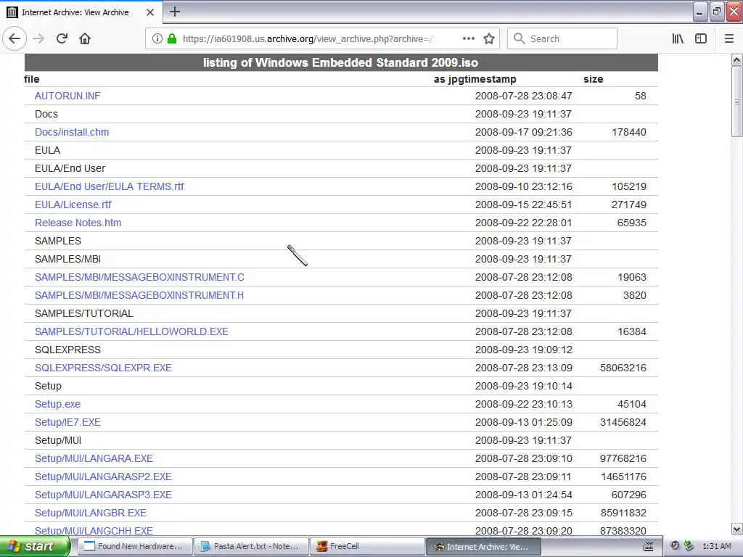743x557 pixels.
Task: Open EULA/License.rtf link
Action: (x=73, y=205)
